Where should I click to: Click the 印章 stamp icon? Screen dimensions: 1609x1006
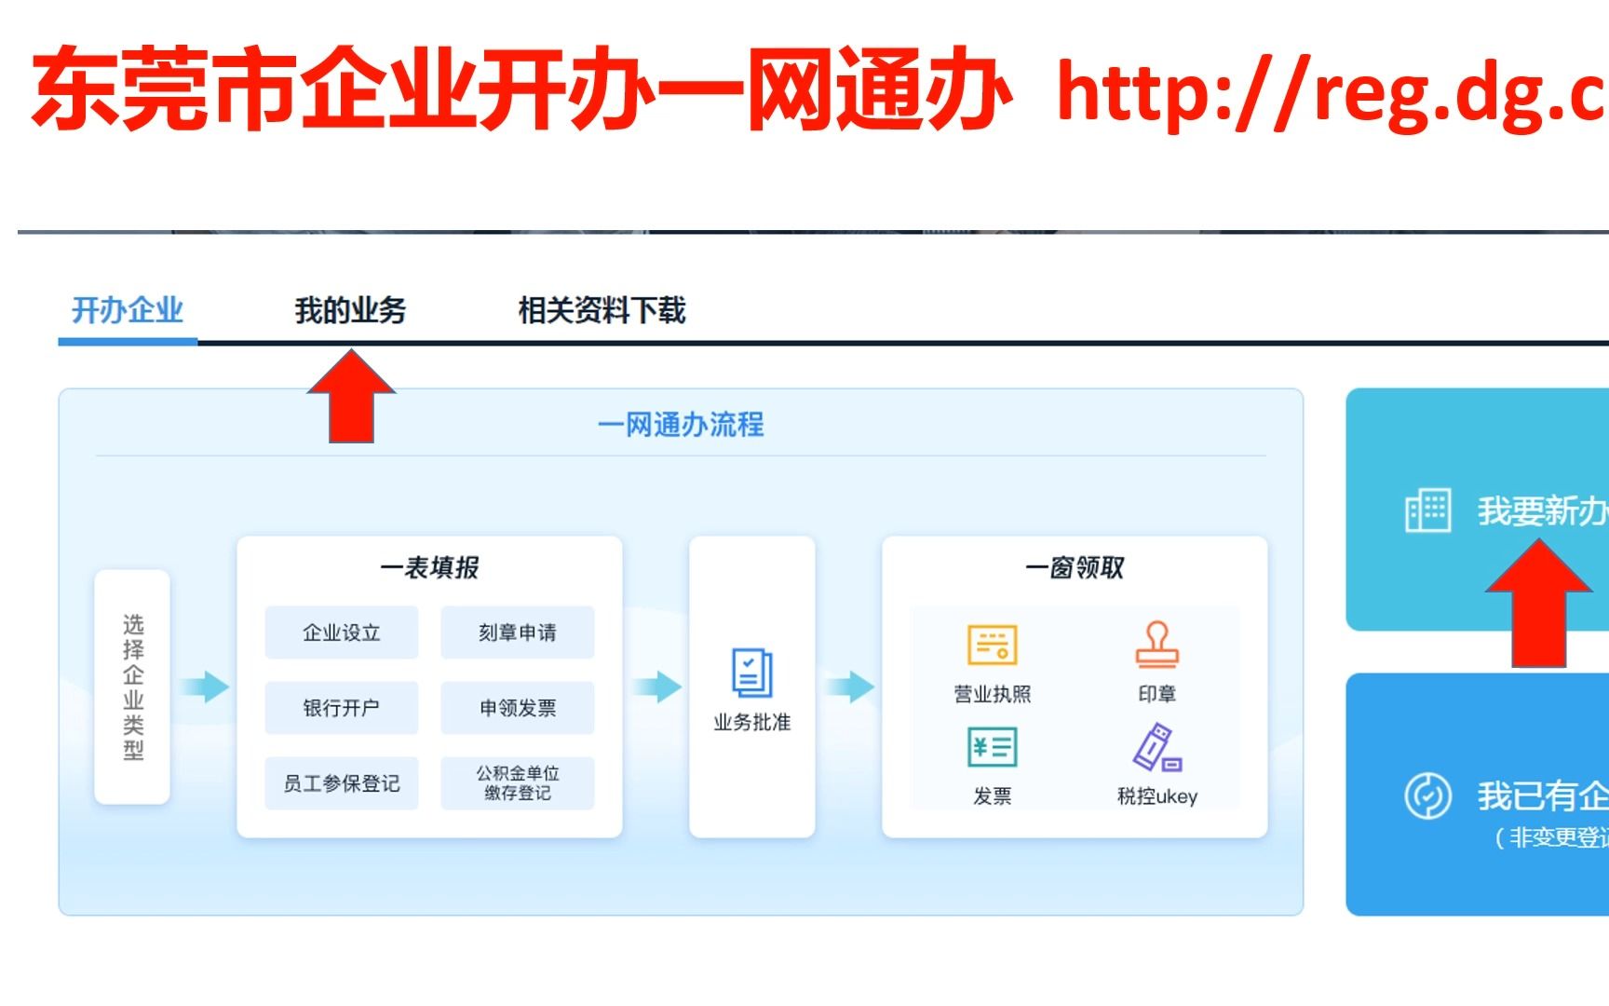[x=1156, y=645]
